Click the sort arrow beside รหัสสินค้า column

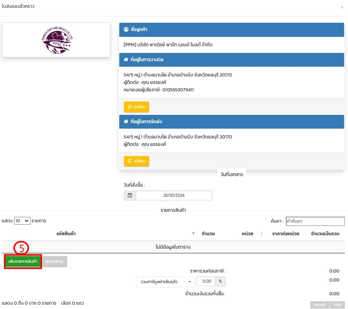pyautogui.click(x=193, y=233)
